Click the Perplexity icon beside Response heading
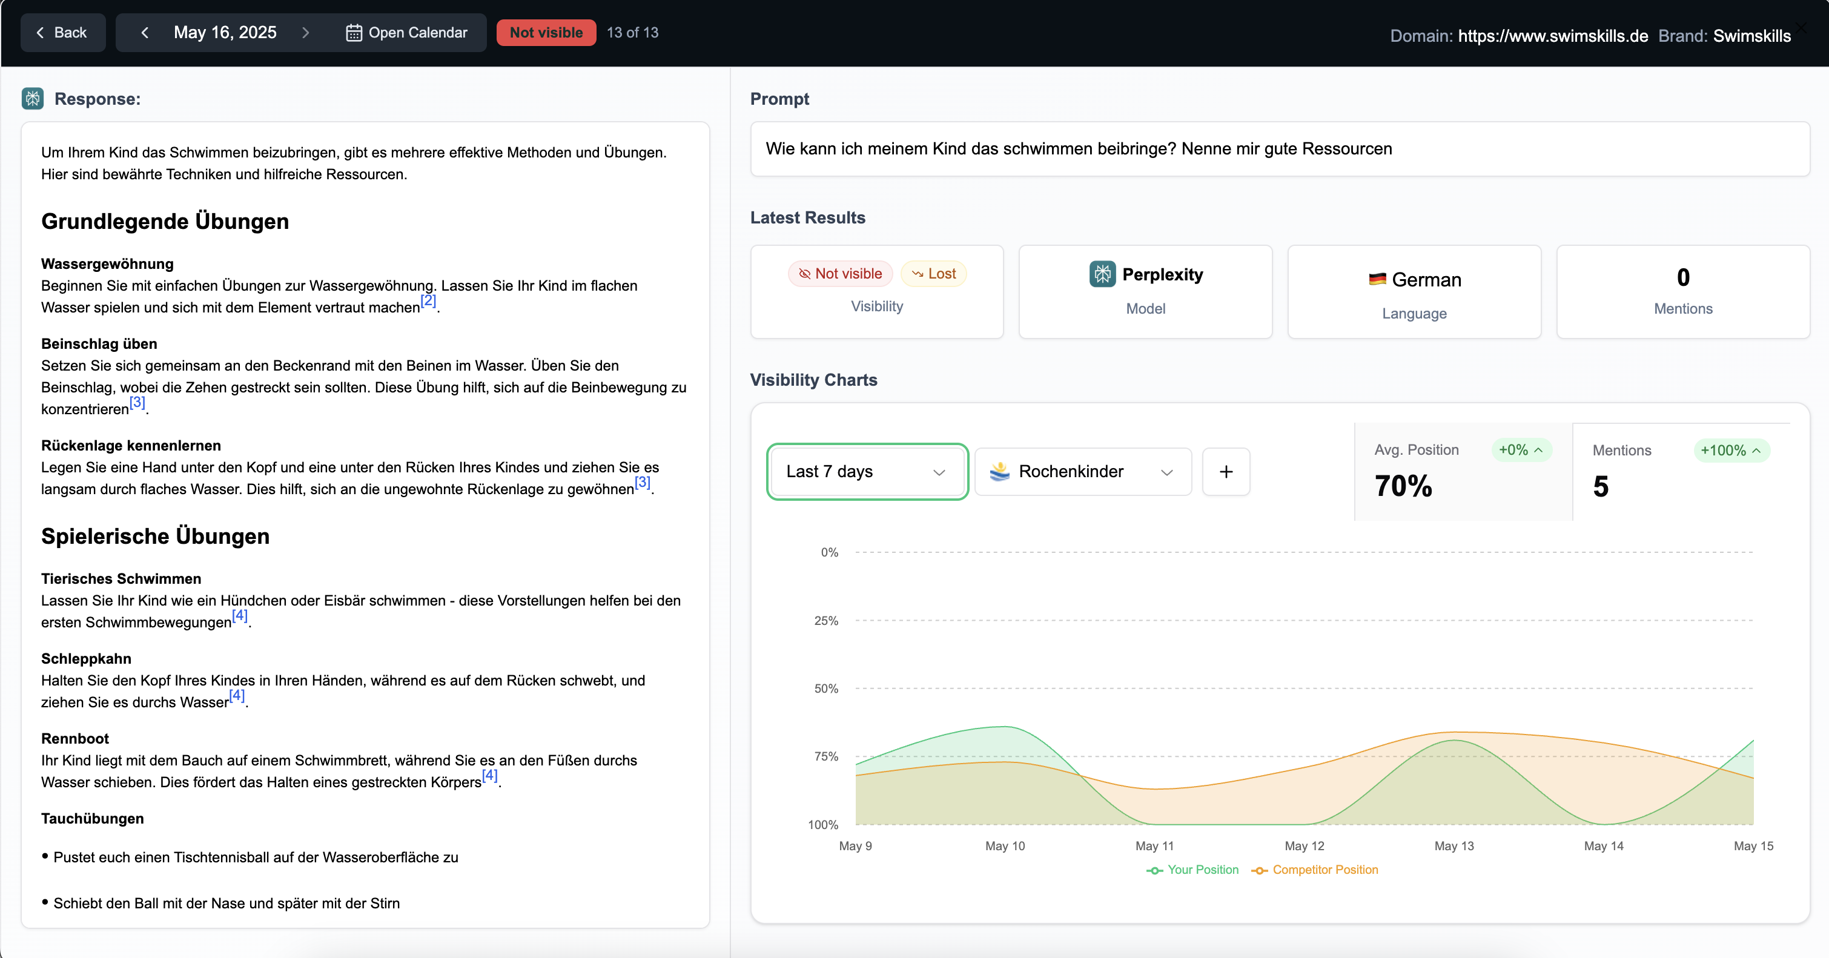The image size is (1829, 958). pyautogui.click(x=33, y=99)
